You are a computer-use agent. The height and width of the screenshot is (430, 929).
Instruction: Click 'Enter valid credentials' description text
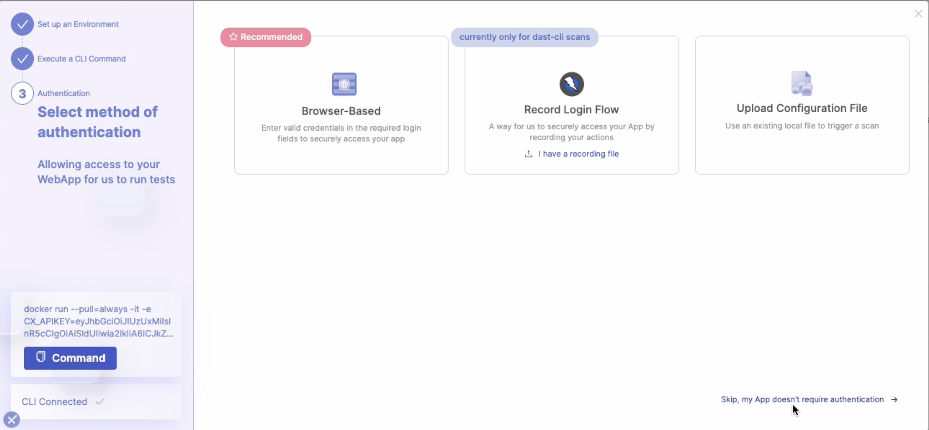[x=341, y=133]
